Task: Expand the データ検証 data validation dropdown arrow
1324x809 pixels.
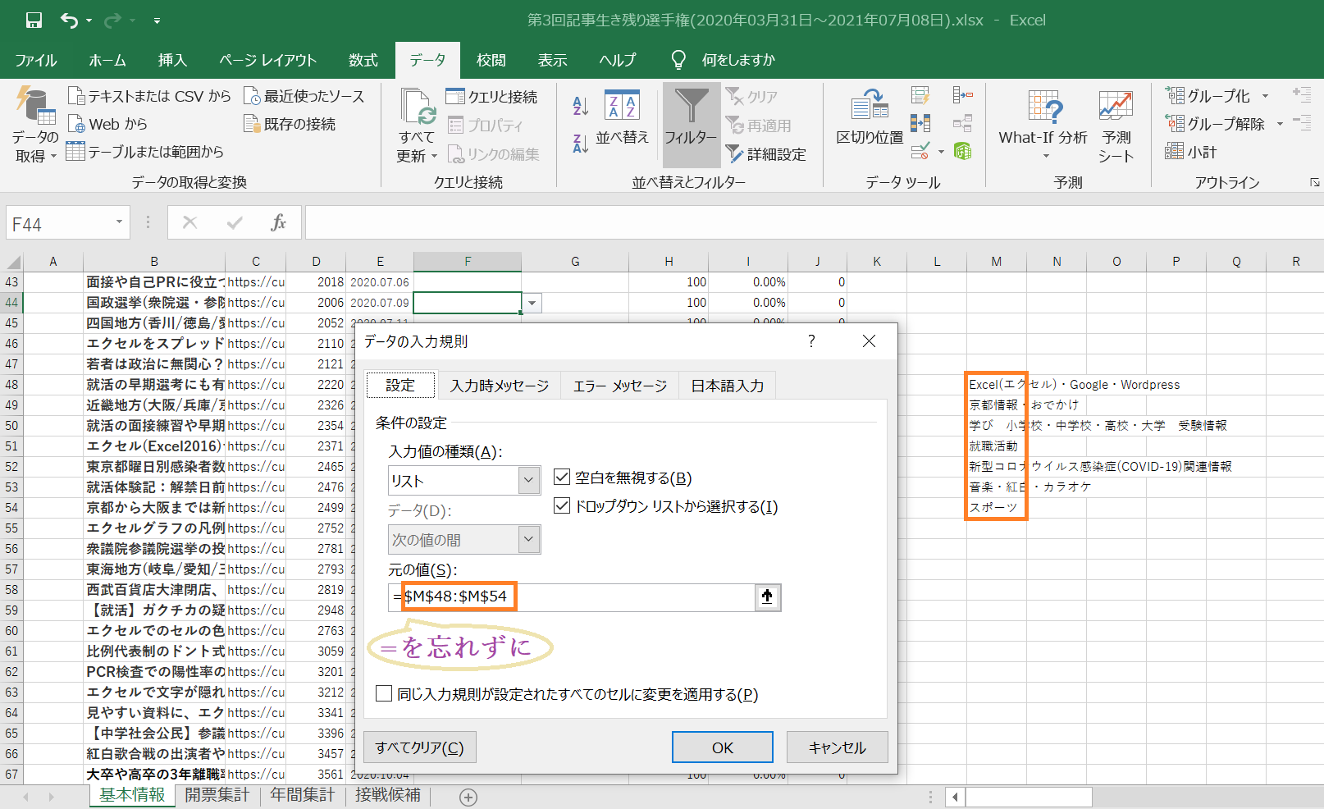Action: [940, 152]
